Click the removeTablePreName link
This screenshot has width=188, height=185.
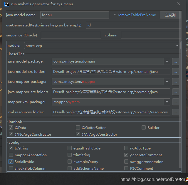tap(137, 15)
